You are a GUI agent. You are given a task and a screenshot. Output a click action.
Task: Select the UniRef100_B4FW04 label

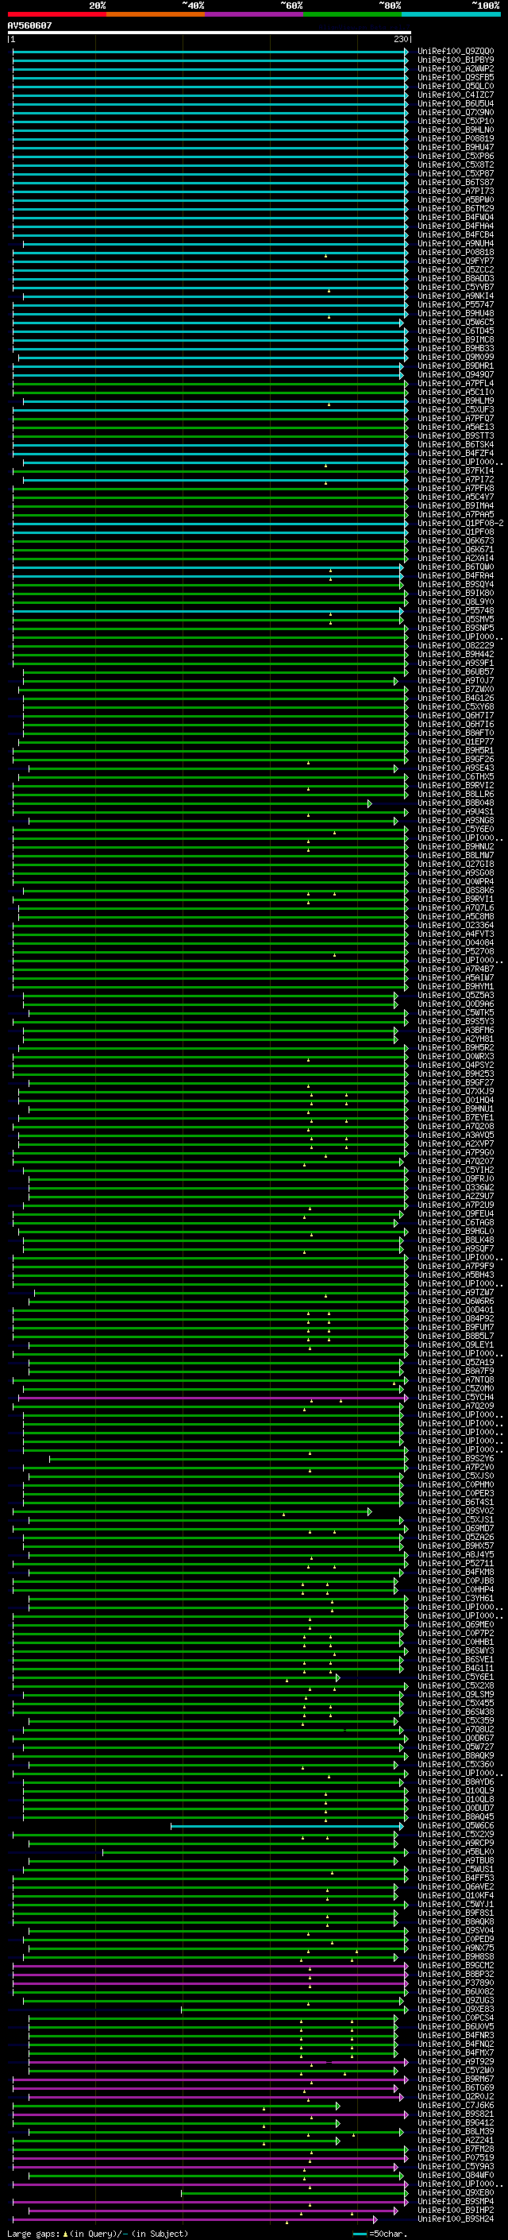[456, 218]
